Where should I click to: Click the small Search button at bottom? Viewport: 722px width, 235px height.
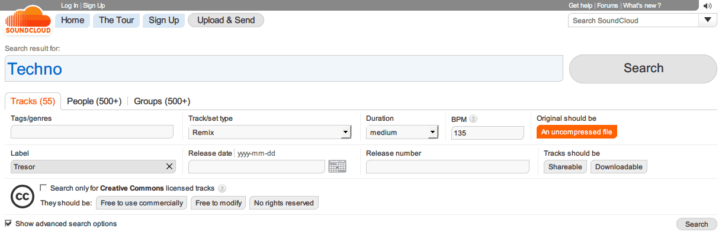697,224
